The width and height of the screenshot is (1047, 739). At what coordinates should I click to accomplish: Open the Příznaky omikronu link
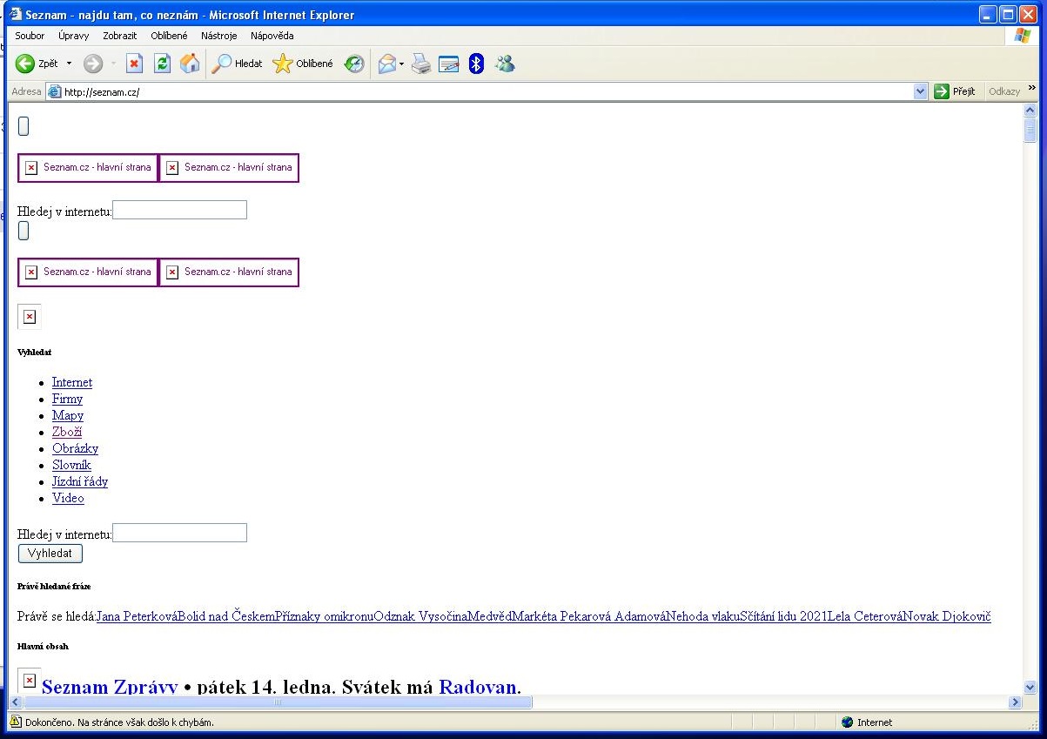coord(325,616)
